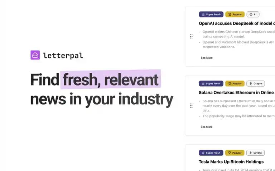
Task: Select the Popular badge on Solana card
Action: click(x=235, y=84)
